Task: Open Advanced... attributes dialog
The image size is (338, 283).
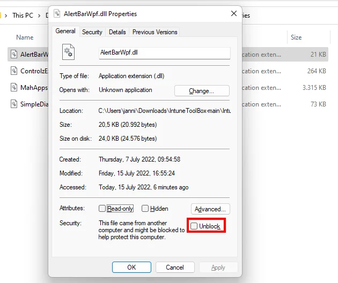Action: click(x=210, y=209)
